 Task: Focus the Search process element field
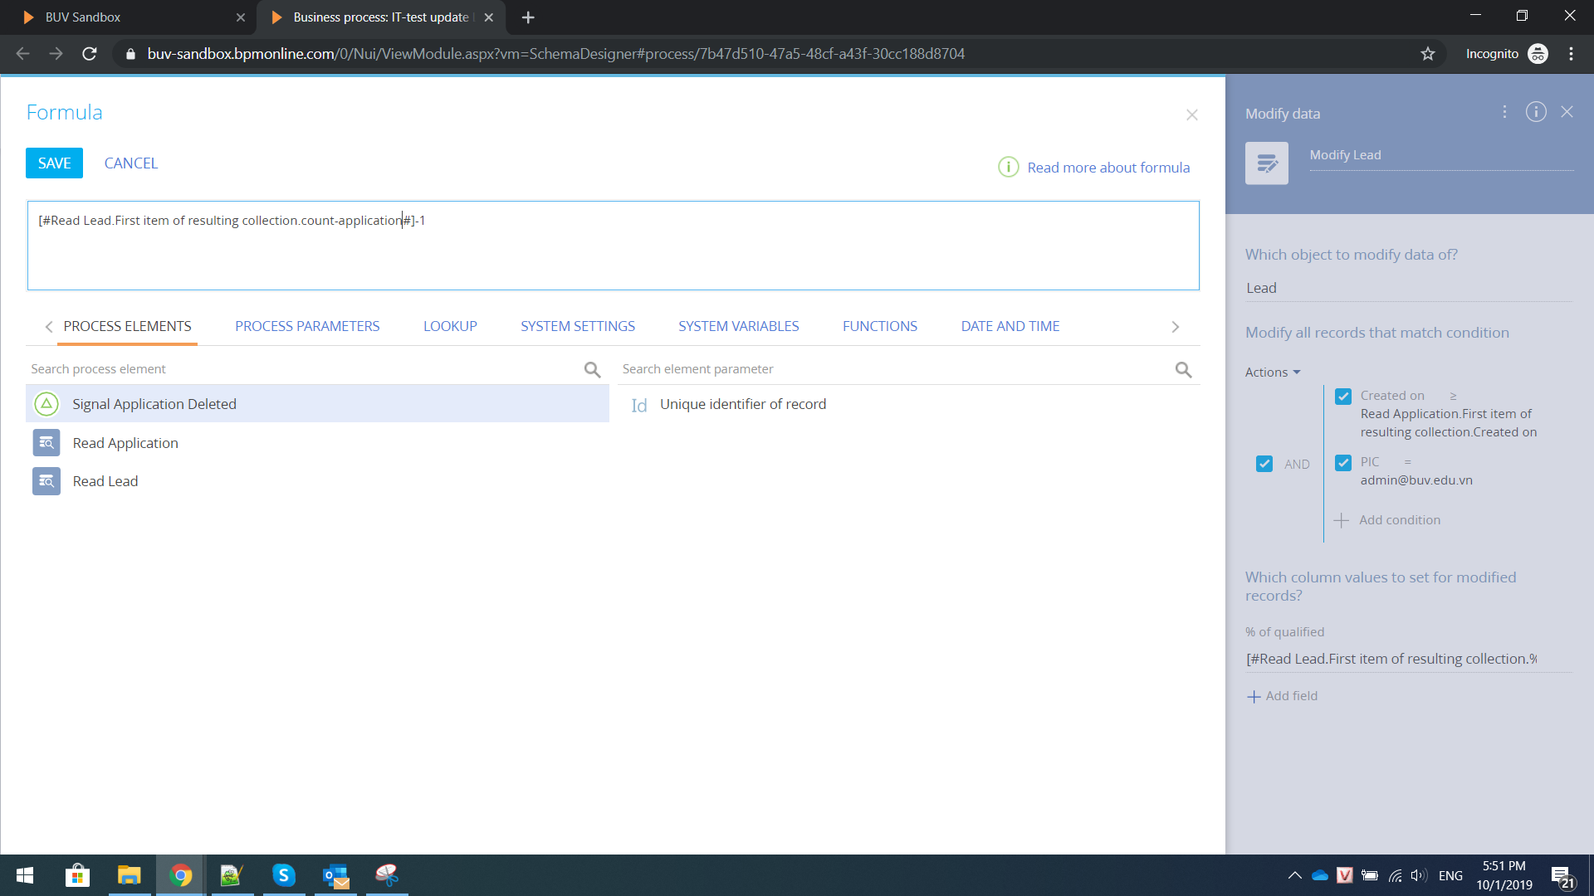pyautogui.click(x=305, y=369)
